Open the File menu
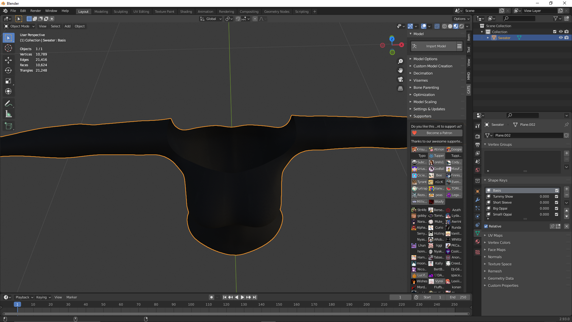Screen dimensions: 572x322 [13, 11]
